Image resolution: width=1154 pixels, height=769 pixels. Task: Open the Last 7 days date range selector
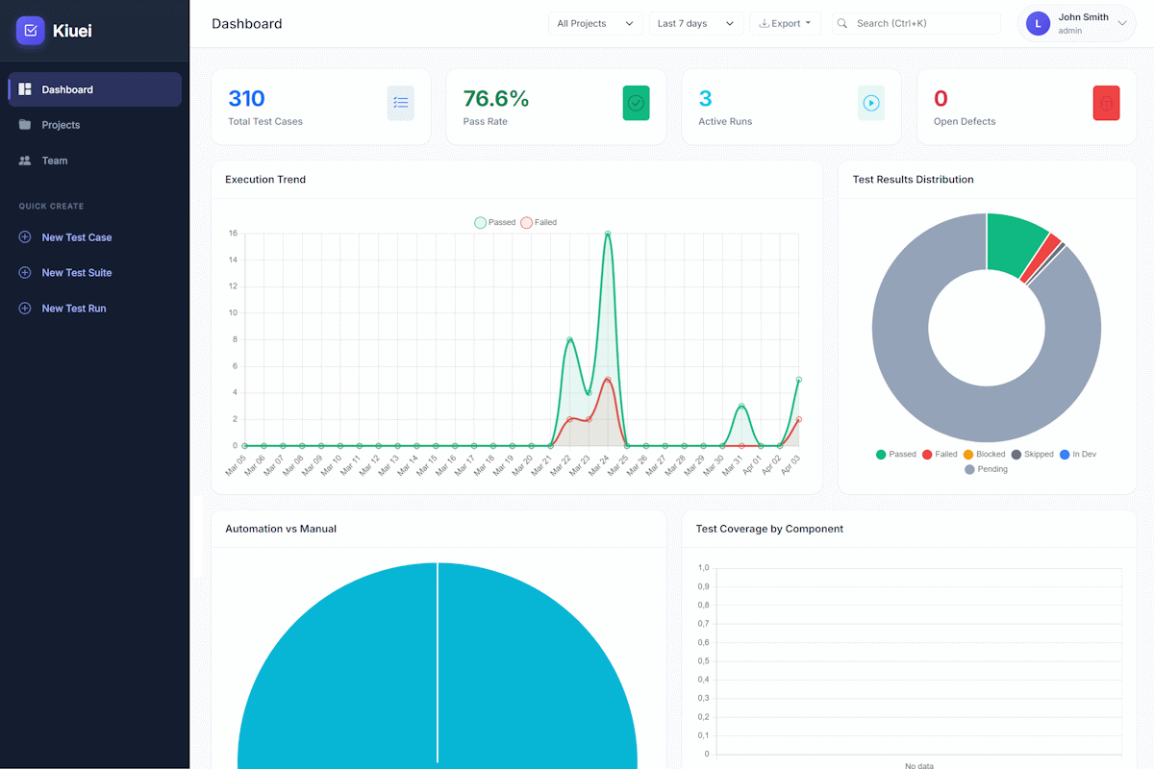click(x=695, y=22)
